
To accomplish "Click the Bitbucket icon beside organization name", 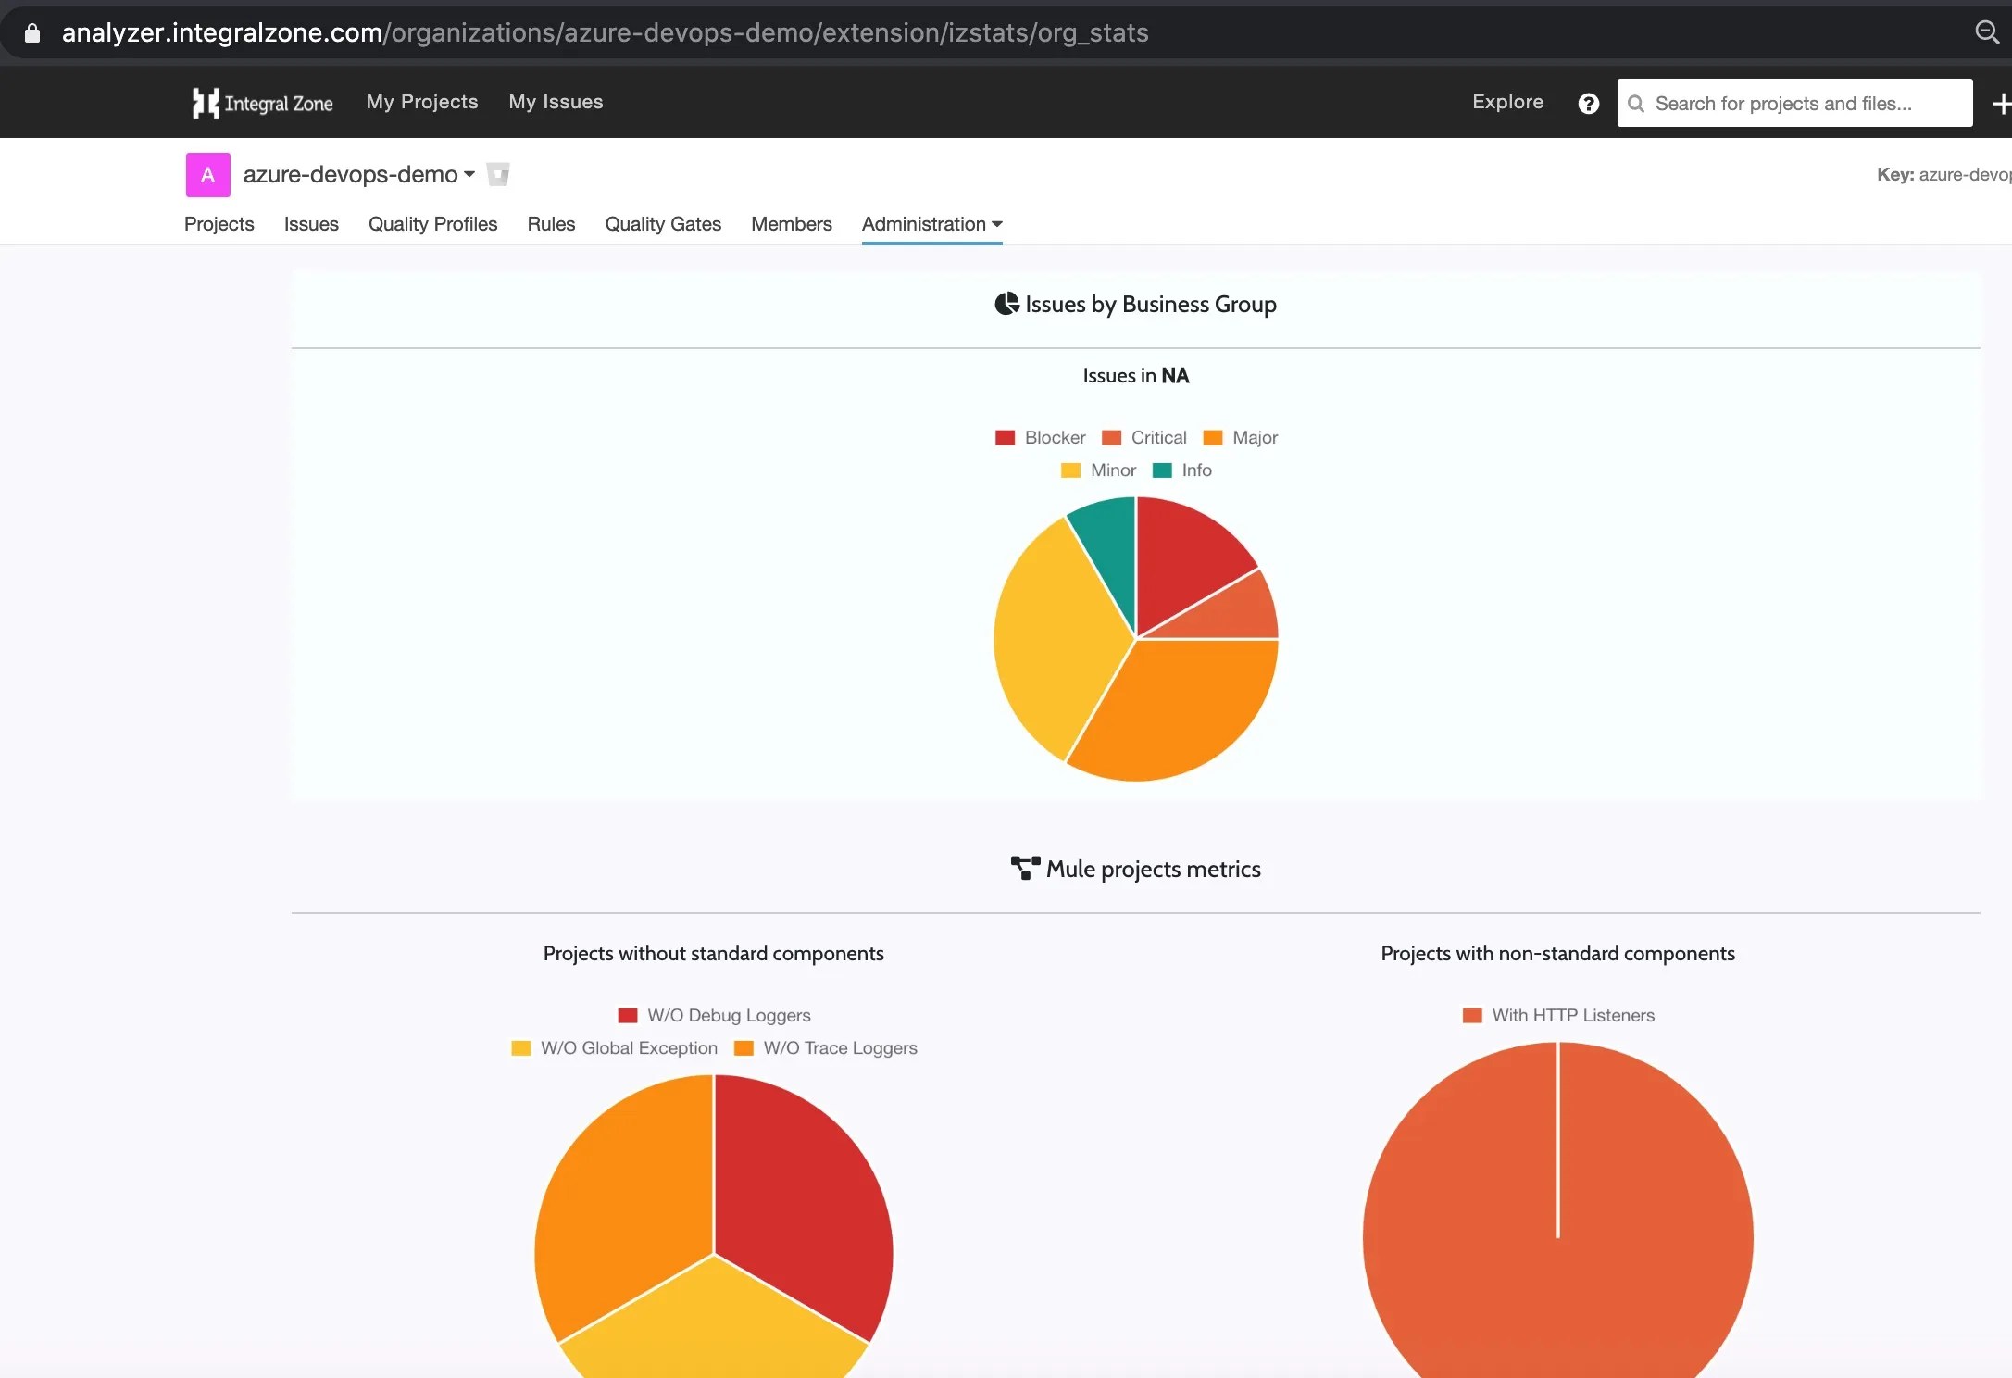I will 498,175.
